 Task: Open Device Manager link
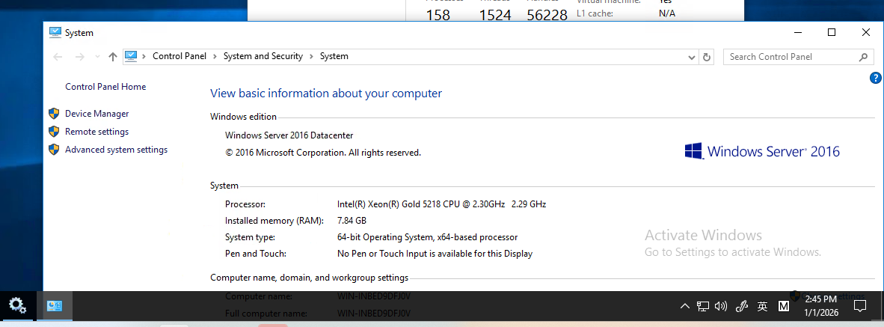tap(96, 114)
